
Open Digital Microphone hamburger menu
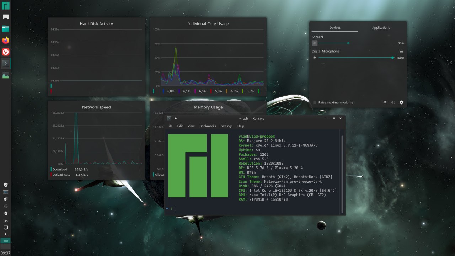(x=401, y=51)
